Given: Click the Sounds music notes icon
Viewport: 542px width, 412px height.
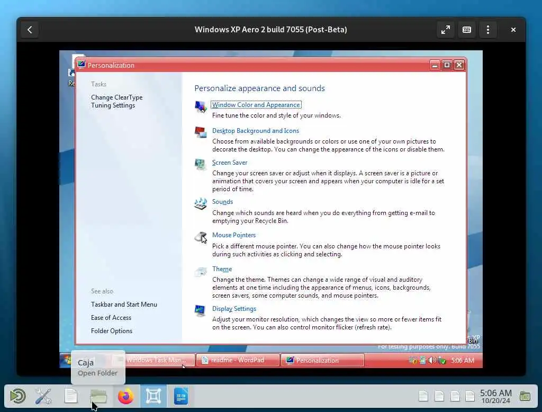Looking at the screenshot, I should (201, 204).
